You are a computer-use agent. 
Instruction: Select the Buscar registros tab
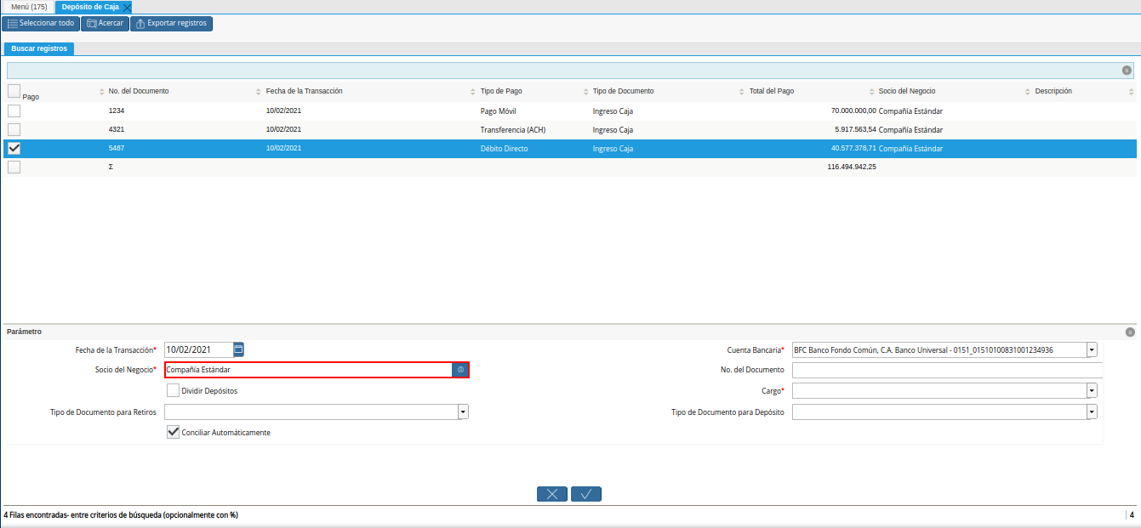click(39, 48)
